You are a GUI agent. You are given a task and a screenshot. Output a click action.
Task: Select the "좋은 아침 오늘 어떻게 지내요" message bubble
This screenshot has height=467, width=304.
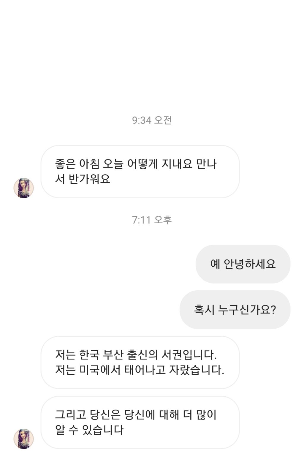click(140, 171)
